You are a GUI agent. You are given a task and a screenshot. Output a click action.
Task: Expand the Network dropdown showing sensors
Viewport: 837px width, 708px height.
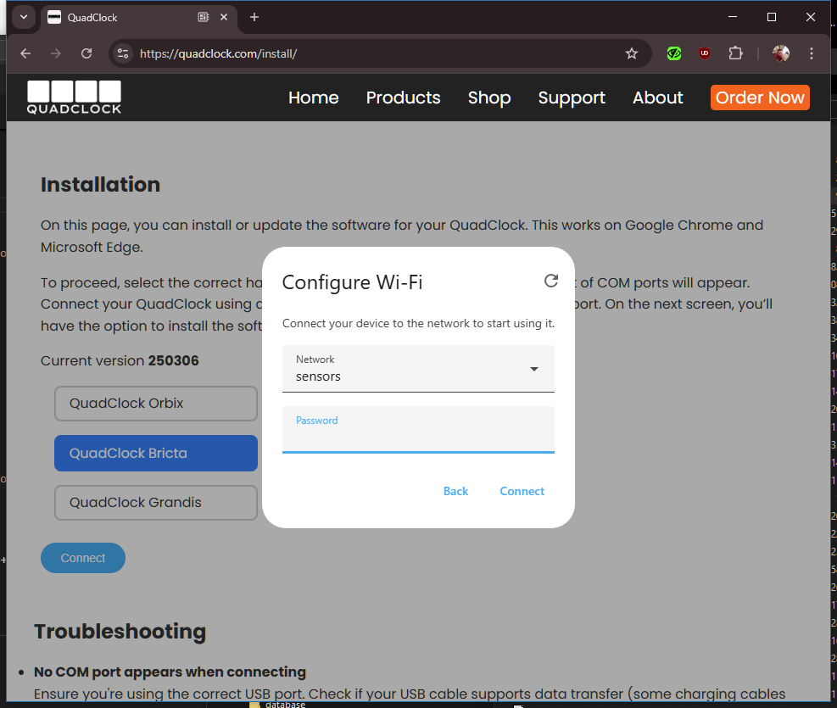tap(418, 369)
